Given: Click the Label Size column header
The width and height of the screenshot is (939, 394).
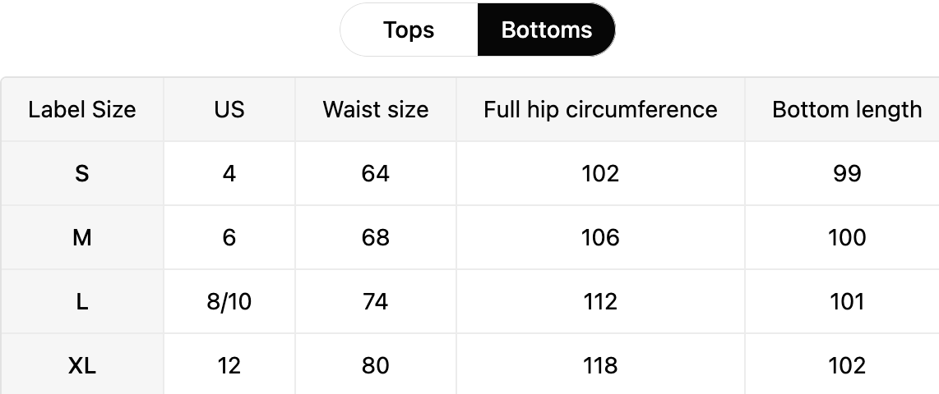Looking at the screenshot, I should tap(82, 110).
